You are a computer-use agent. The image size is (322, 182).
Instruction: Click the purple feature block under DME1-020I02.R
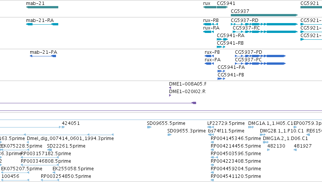tap(194, 103)
